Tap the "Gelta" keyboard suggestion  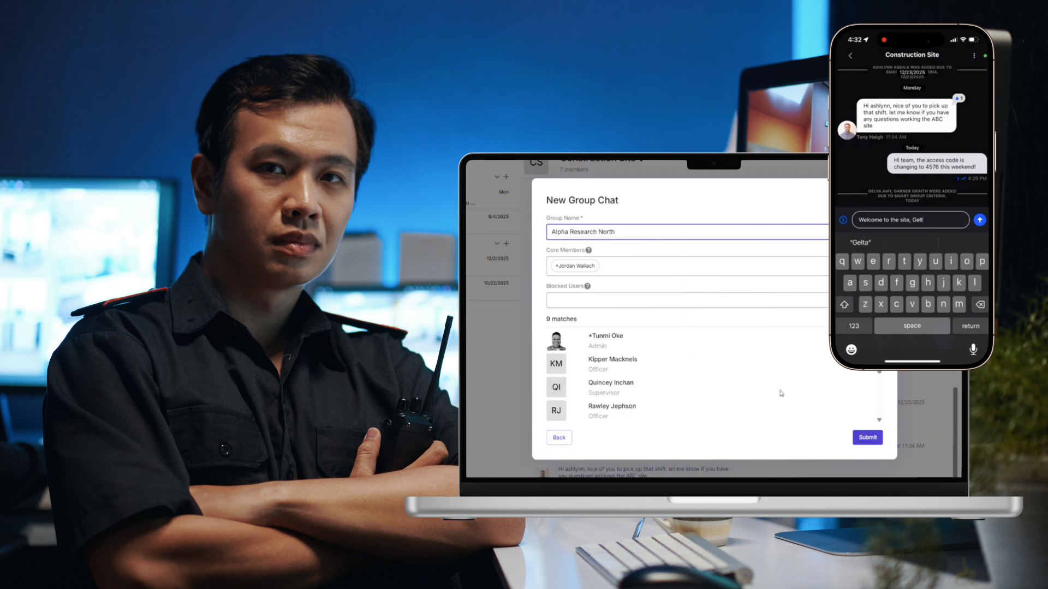(x=860, y=243)
